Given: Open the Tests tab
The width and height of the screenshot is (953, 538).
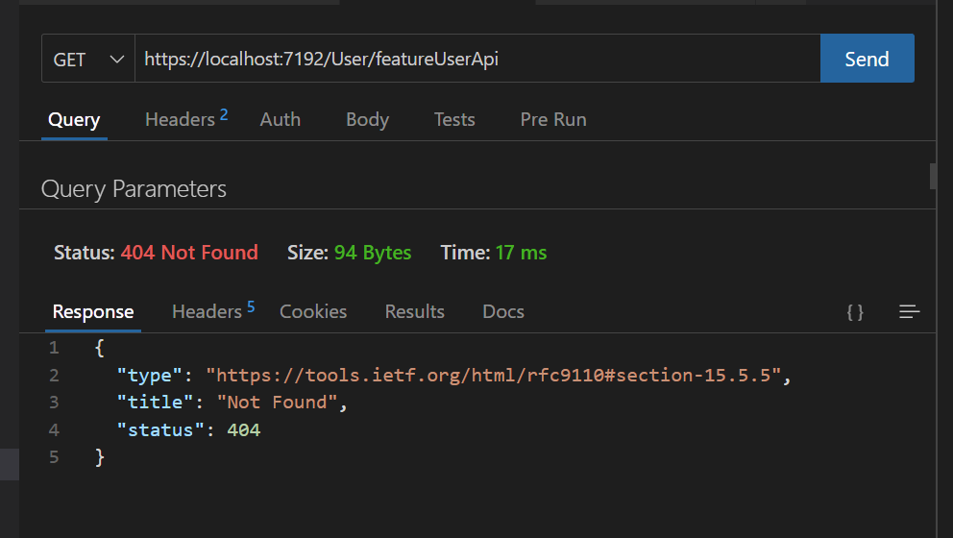Looking at the screenshot, I should (x=454, y=119).
